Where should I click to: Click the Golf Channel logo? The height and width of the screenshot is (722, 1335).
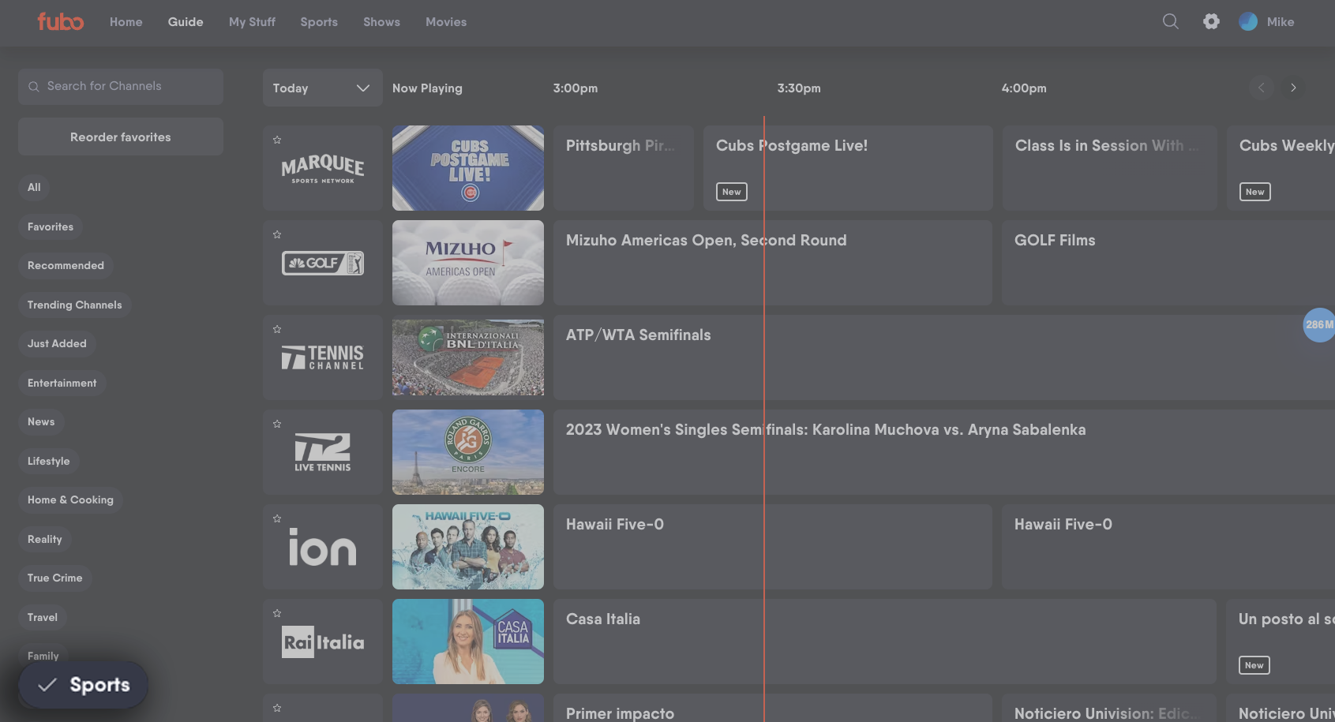tap(323, 263)
